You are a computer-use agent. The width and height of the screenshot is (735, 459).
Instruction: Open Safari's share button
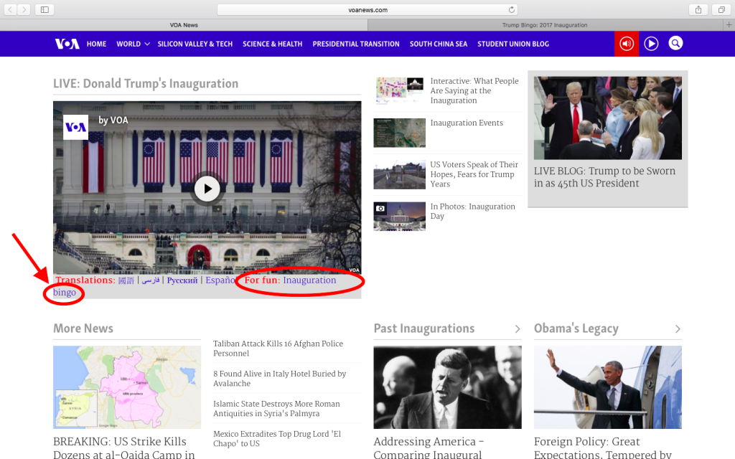[698, 9]
